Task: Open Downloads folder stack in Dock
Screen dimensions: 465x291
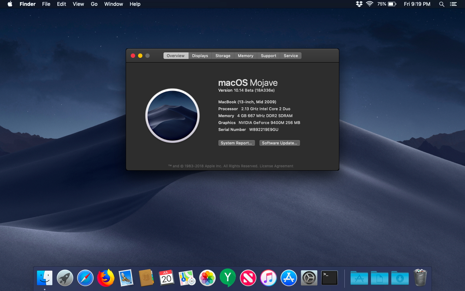Action: [400, 278]
